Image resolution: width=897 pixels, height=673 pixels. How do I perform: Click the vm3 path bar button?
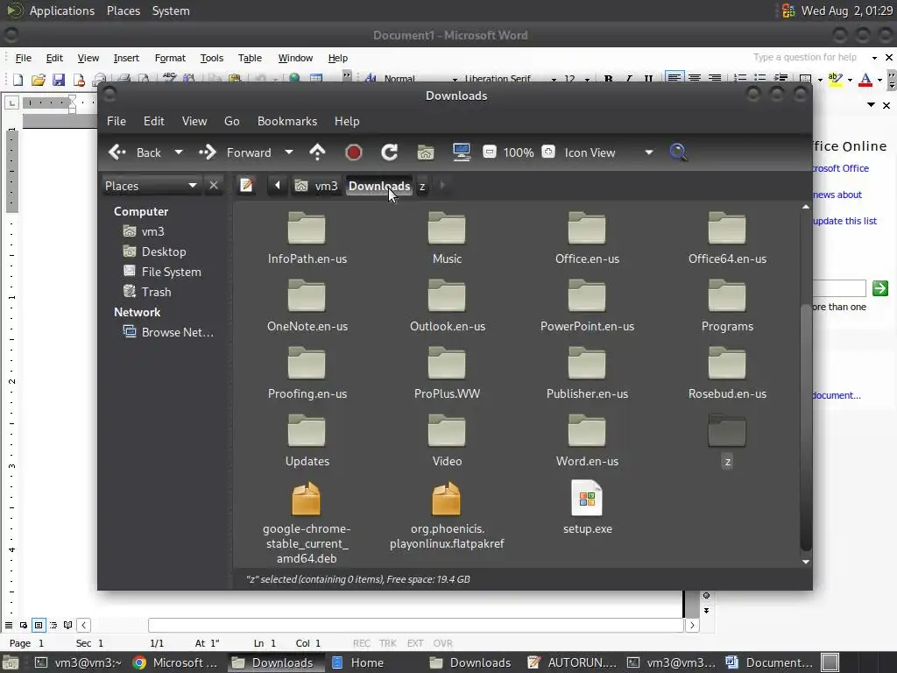[x=317, y=186]
